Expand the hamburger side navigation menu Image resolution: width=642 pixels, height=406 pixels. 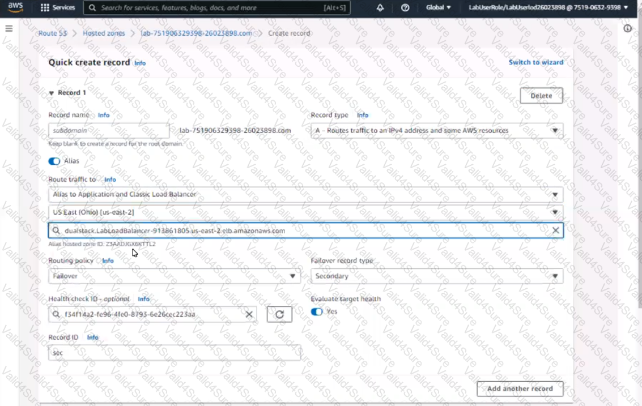point(9,28)
